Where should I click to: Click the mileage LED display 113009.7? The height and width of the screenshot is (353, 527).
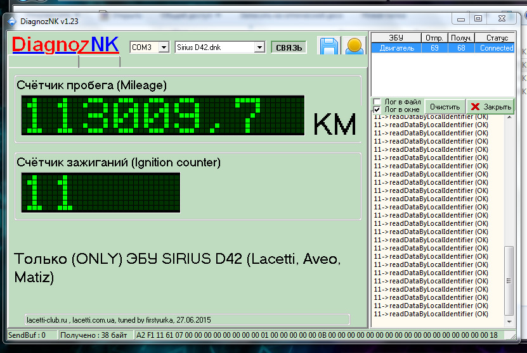163,115
